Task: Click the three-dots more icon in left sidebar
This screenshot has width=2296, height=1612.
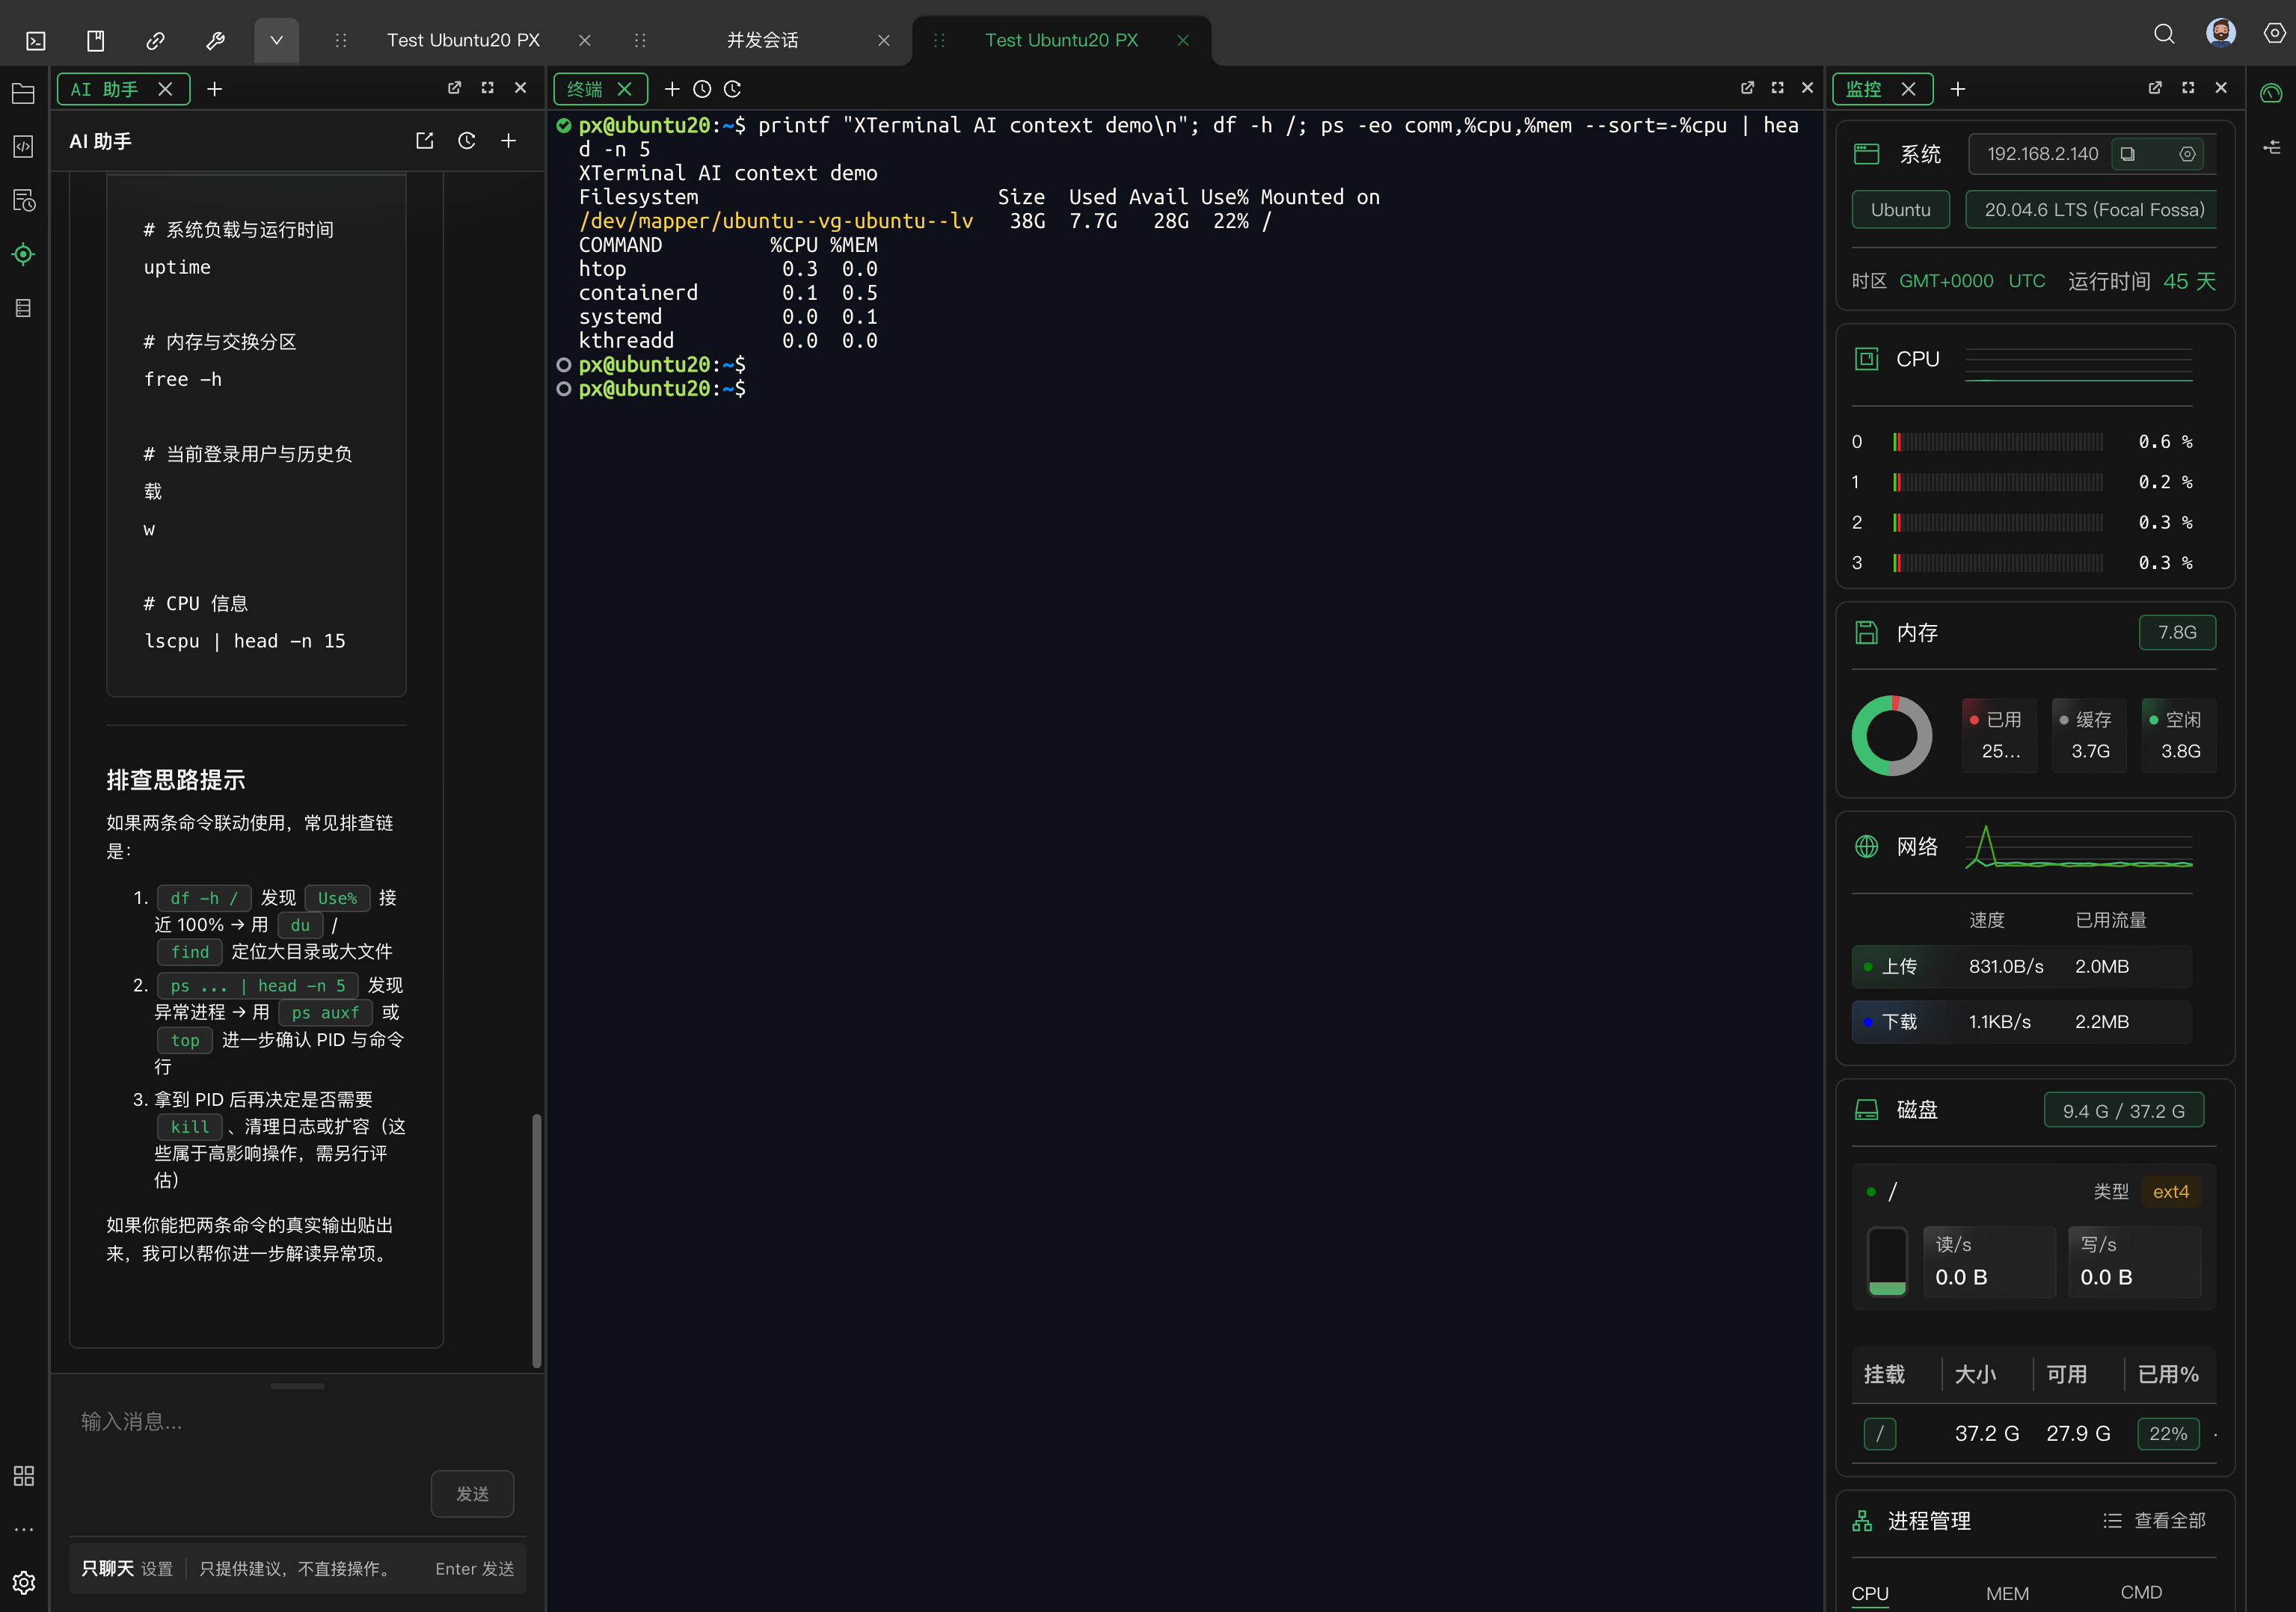Action: pyautogui.click(x=24, y=1529)
